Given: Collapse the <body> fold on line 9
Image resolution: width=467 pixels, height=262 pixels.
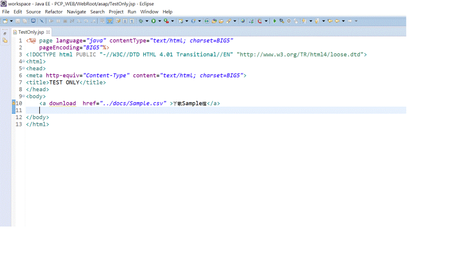Looking at the screenshot, I should click(24, 96).
